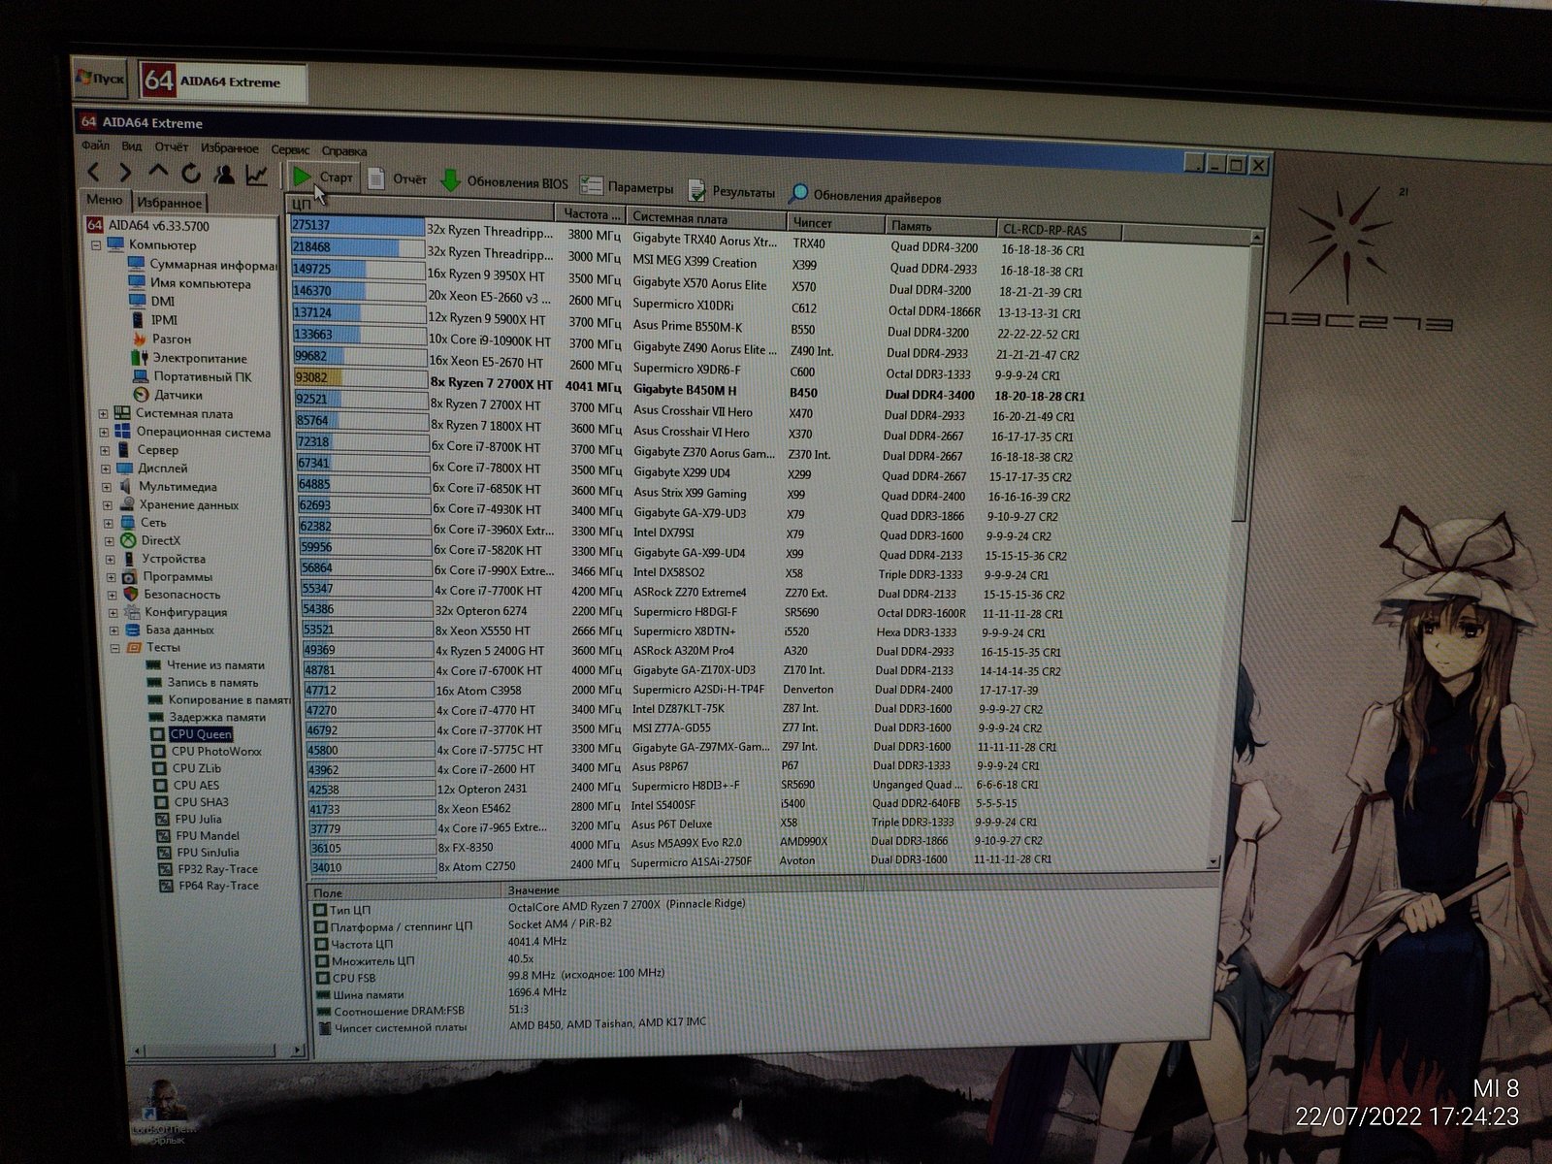Sort by the Частота column header

coord(591,214)
